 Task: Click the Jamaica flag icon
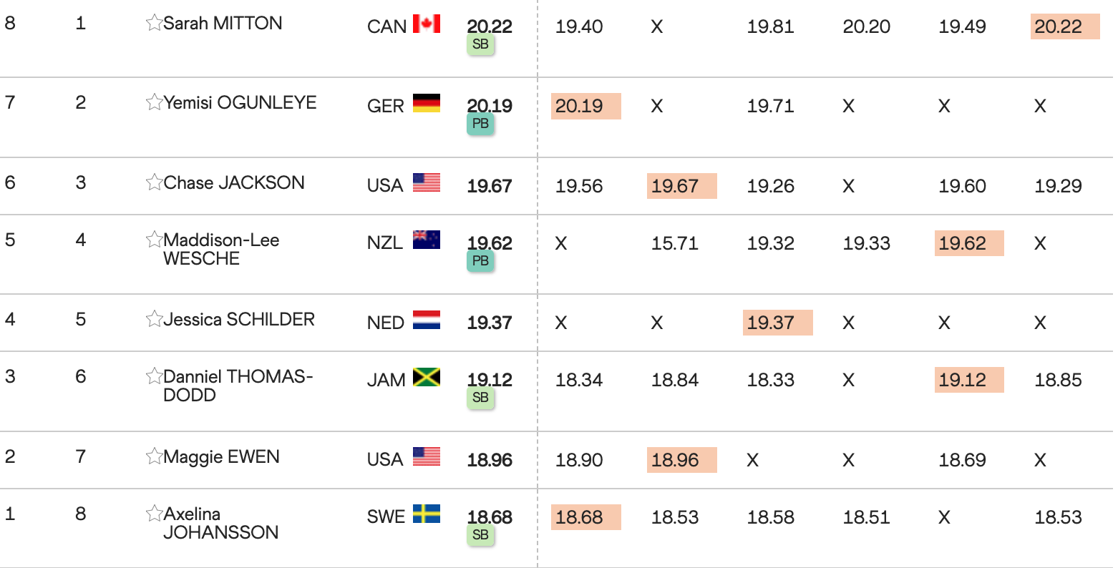427,378
